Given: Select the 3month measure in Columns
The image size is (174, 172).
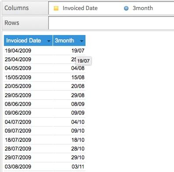Looking at the screenshot, I should pyautogui.click(x=143, y=8).
